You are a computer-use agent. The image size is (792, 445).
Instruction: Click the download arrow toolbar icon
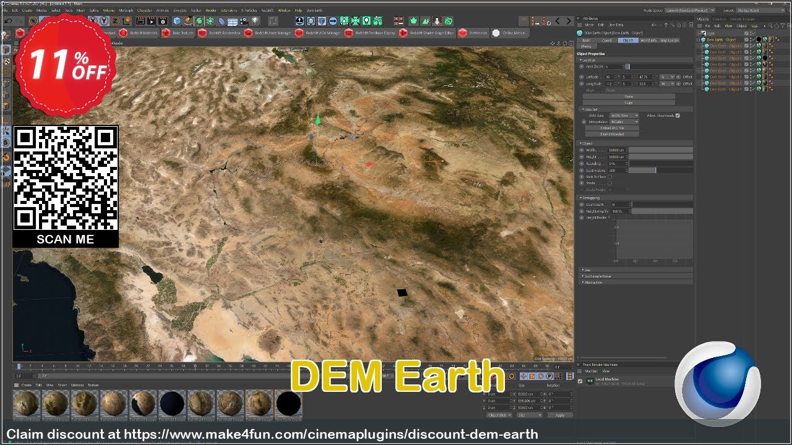(x=437, y=20)
